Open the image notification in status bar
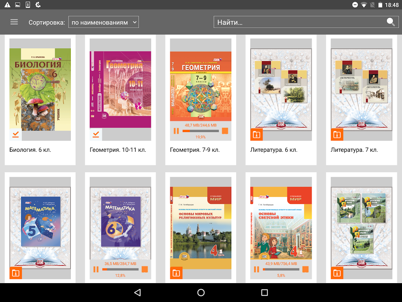The width and height of the screenshot is (402, 302). [x=17, y=5]
